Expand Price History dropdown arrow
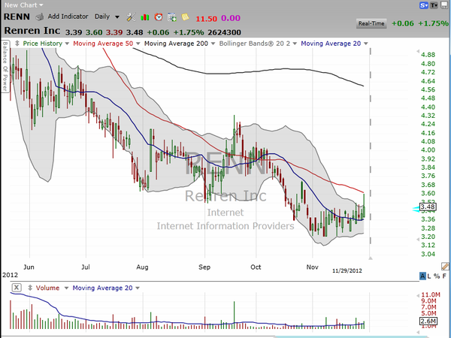The height and width of the screenshot is (338, 451). point(67,44)
